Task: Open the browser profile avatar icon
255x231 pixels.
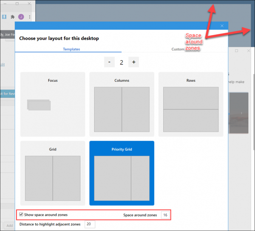Action: coord(21,17)
